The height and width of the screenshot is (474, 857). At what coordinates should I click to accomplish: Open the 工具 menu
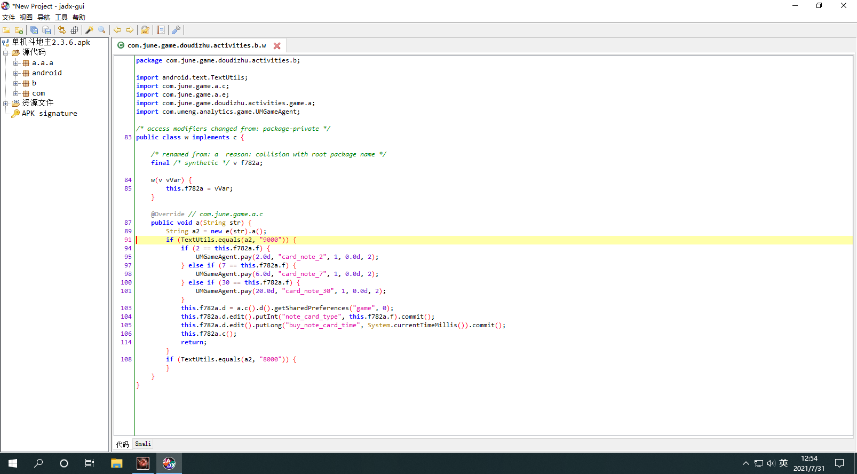click(x=61, y=17)
